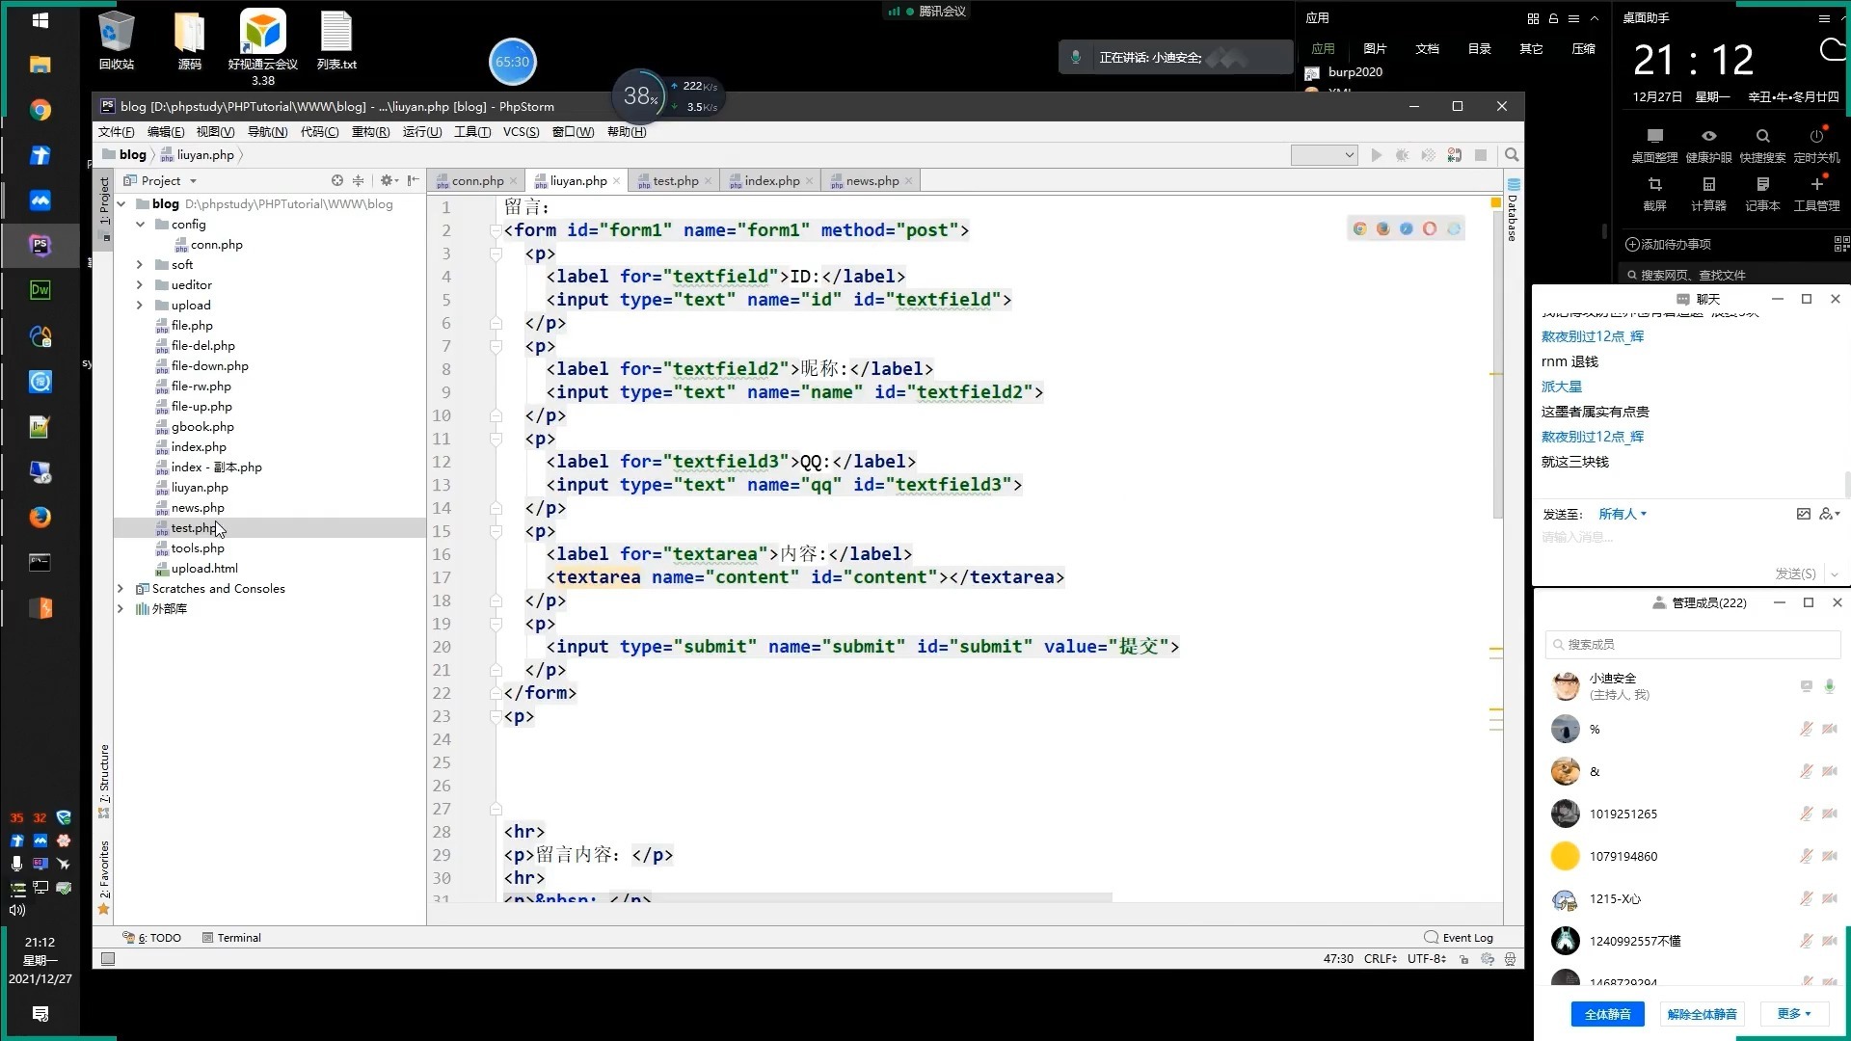
Task: Preview page in Chrome browser icon
Action: click(x=1360, y=228)
